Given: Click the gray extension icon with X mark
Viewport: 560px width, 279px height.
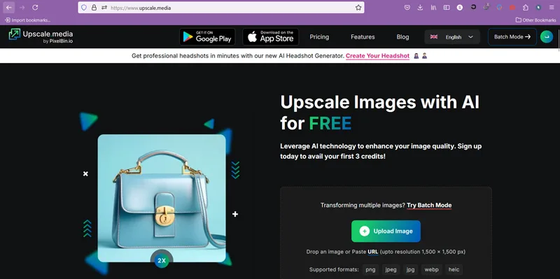Looking at the screenshot, I should coord(486,7).
